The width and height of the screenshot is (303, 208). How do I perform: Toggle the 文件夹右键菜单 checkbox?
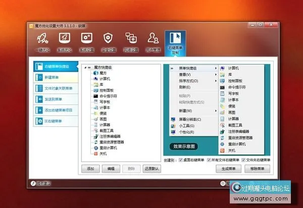click(x=243, y=160)
